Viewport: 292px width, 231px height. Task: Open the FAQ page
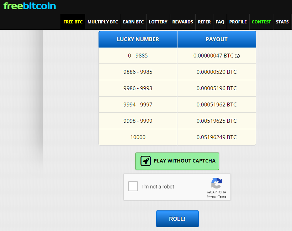pos(220,22)
